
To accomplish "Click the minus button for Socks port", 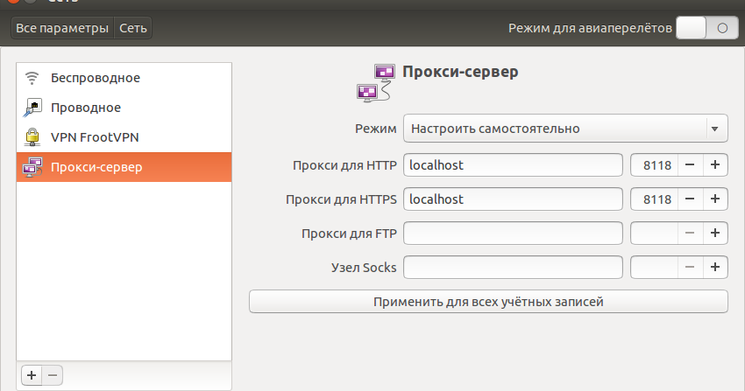I will (690, 268).
